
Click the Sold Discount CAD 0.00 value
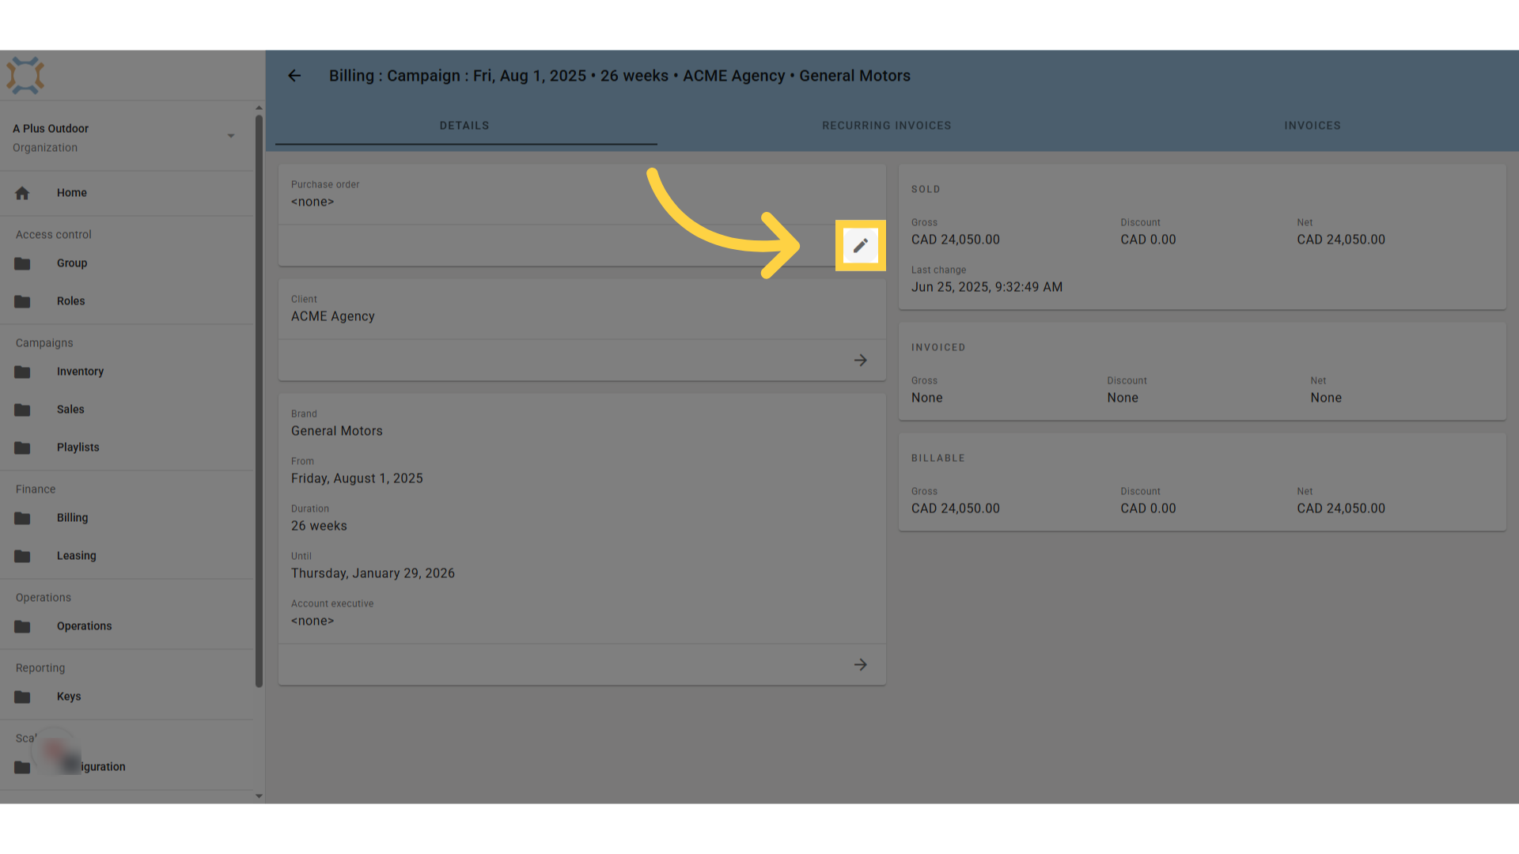pos(1148,240)
